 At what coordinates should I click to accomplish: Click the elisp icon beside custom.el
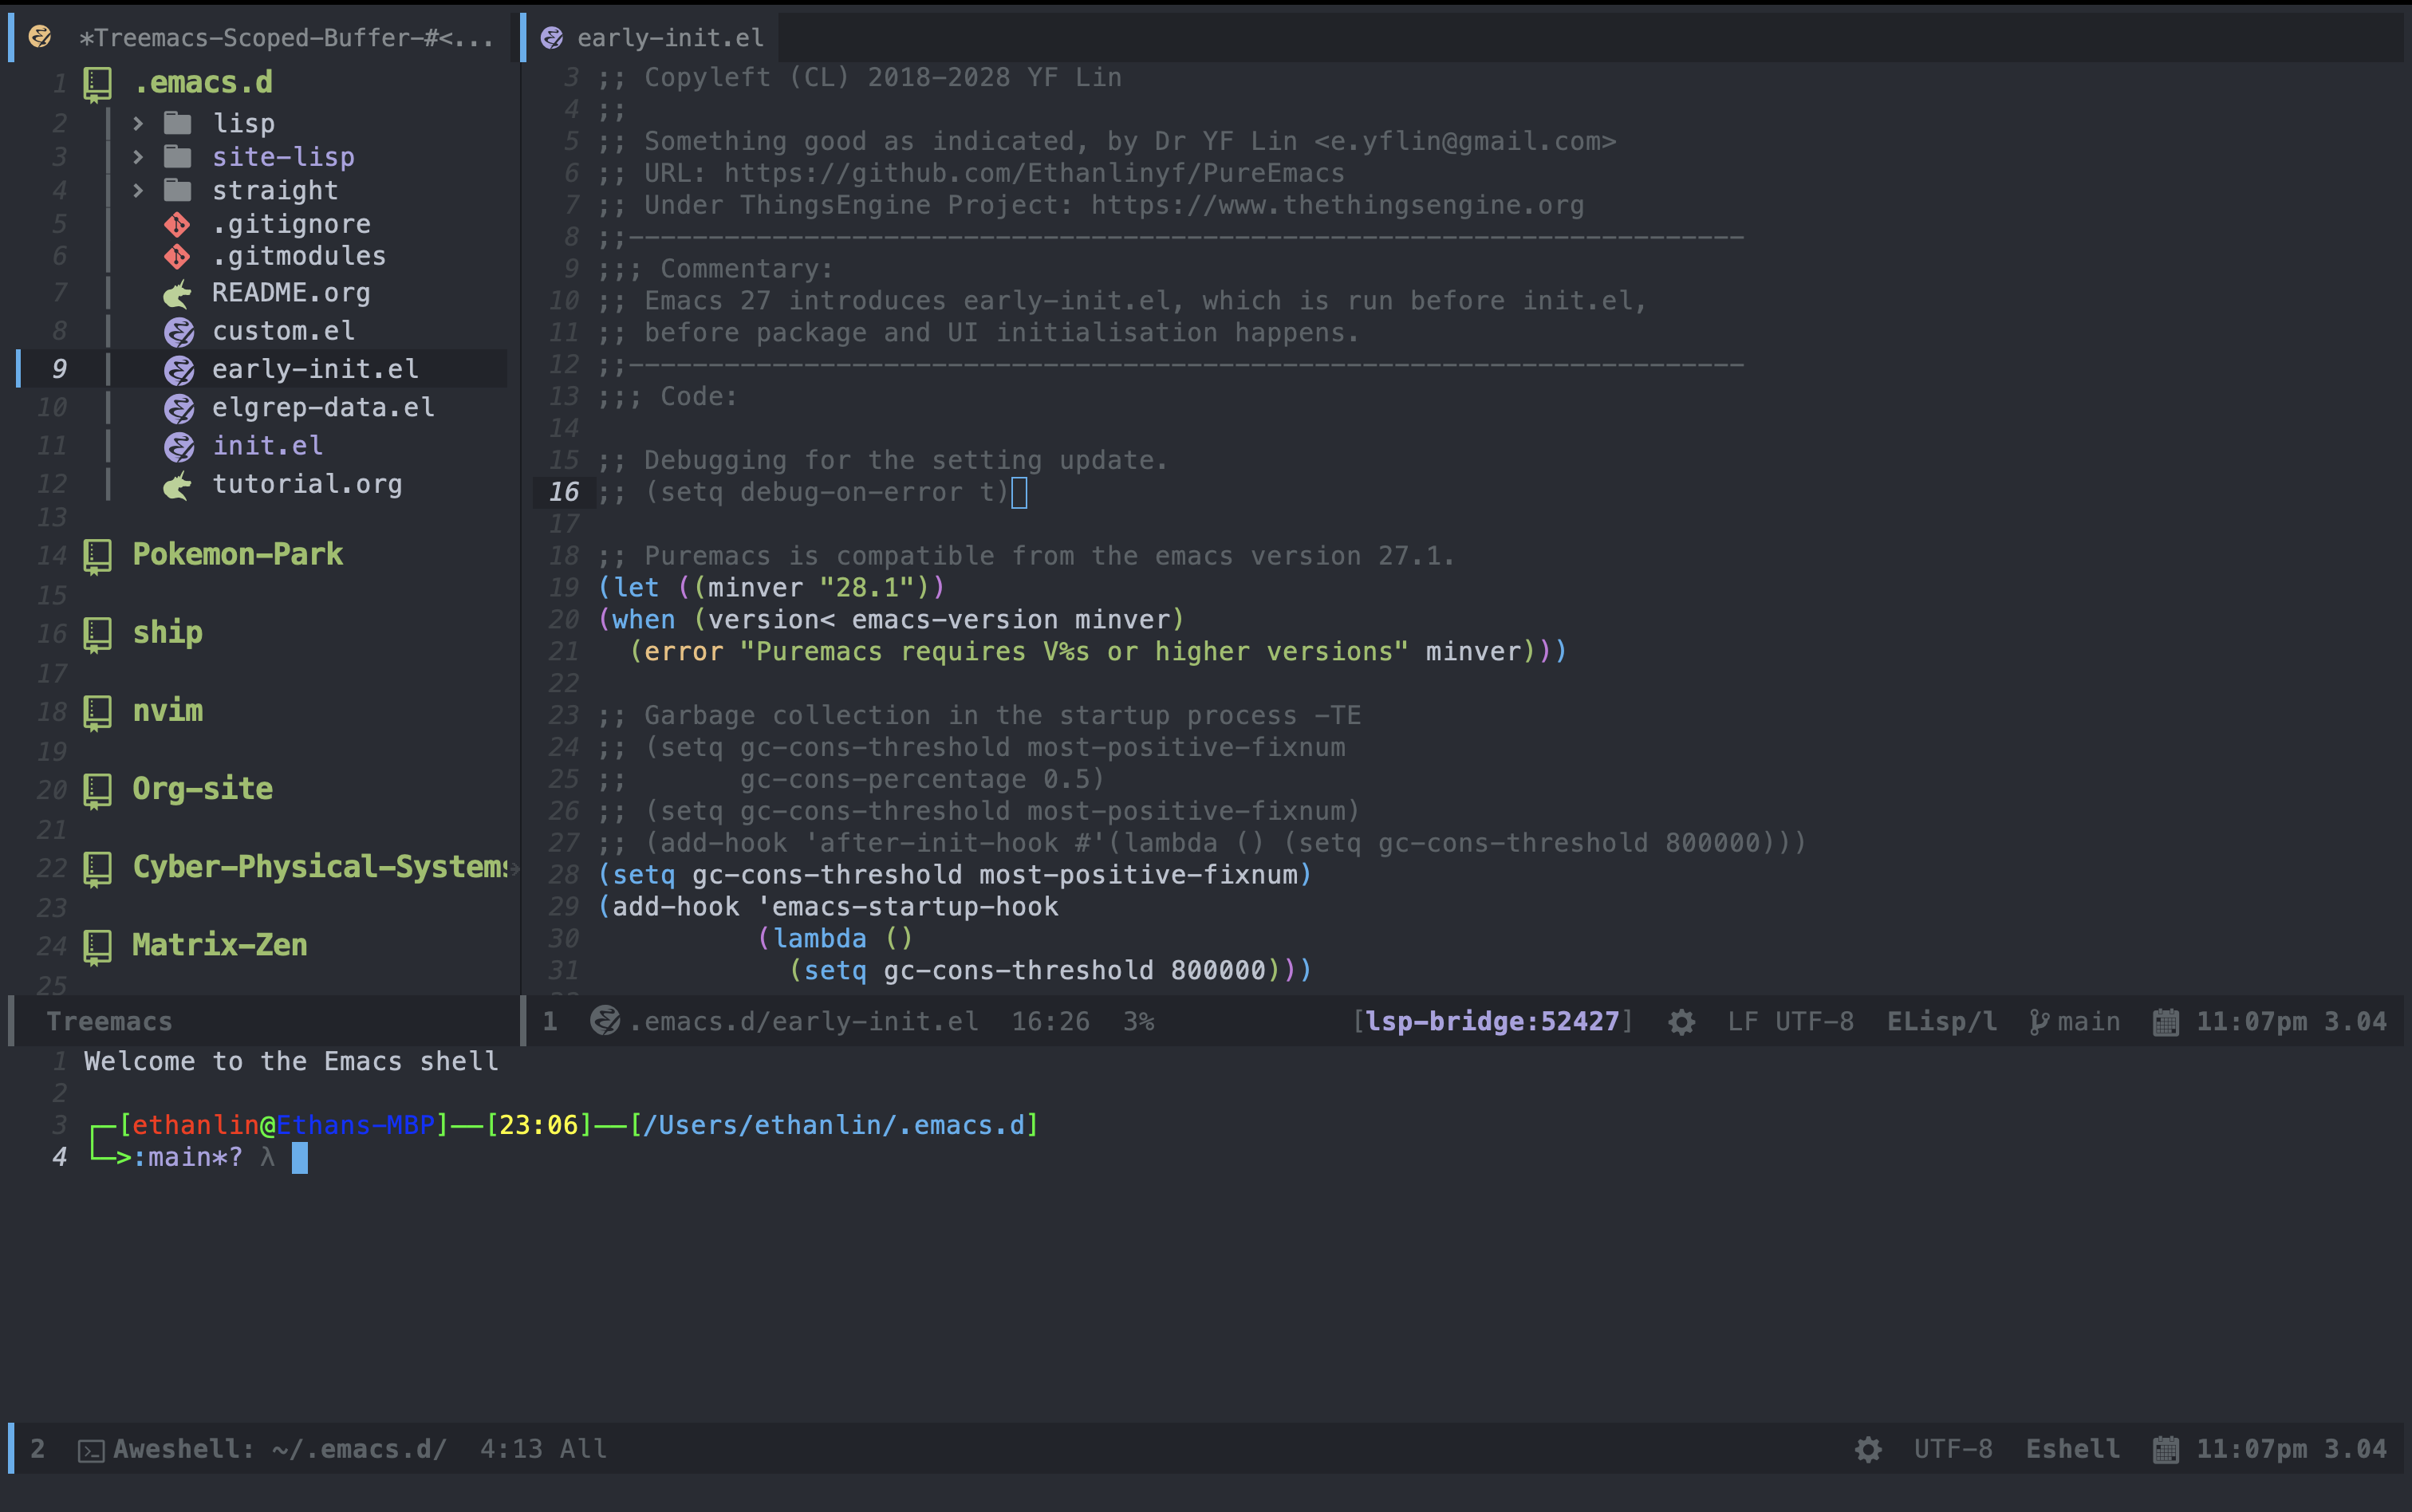tap(178, 332)
